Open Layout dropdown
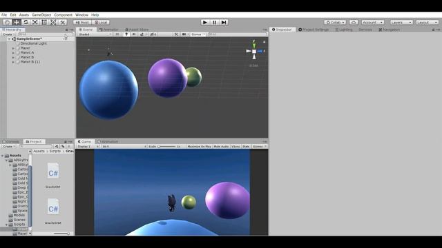The image size is (442, 248). pyautogui.click(x=427, y=22)
